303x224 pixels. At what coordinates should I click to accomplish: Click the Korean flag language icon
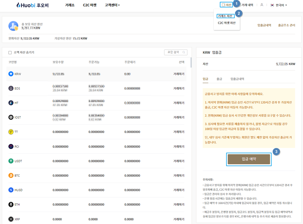(272, 5)
